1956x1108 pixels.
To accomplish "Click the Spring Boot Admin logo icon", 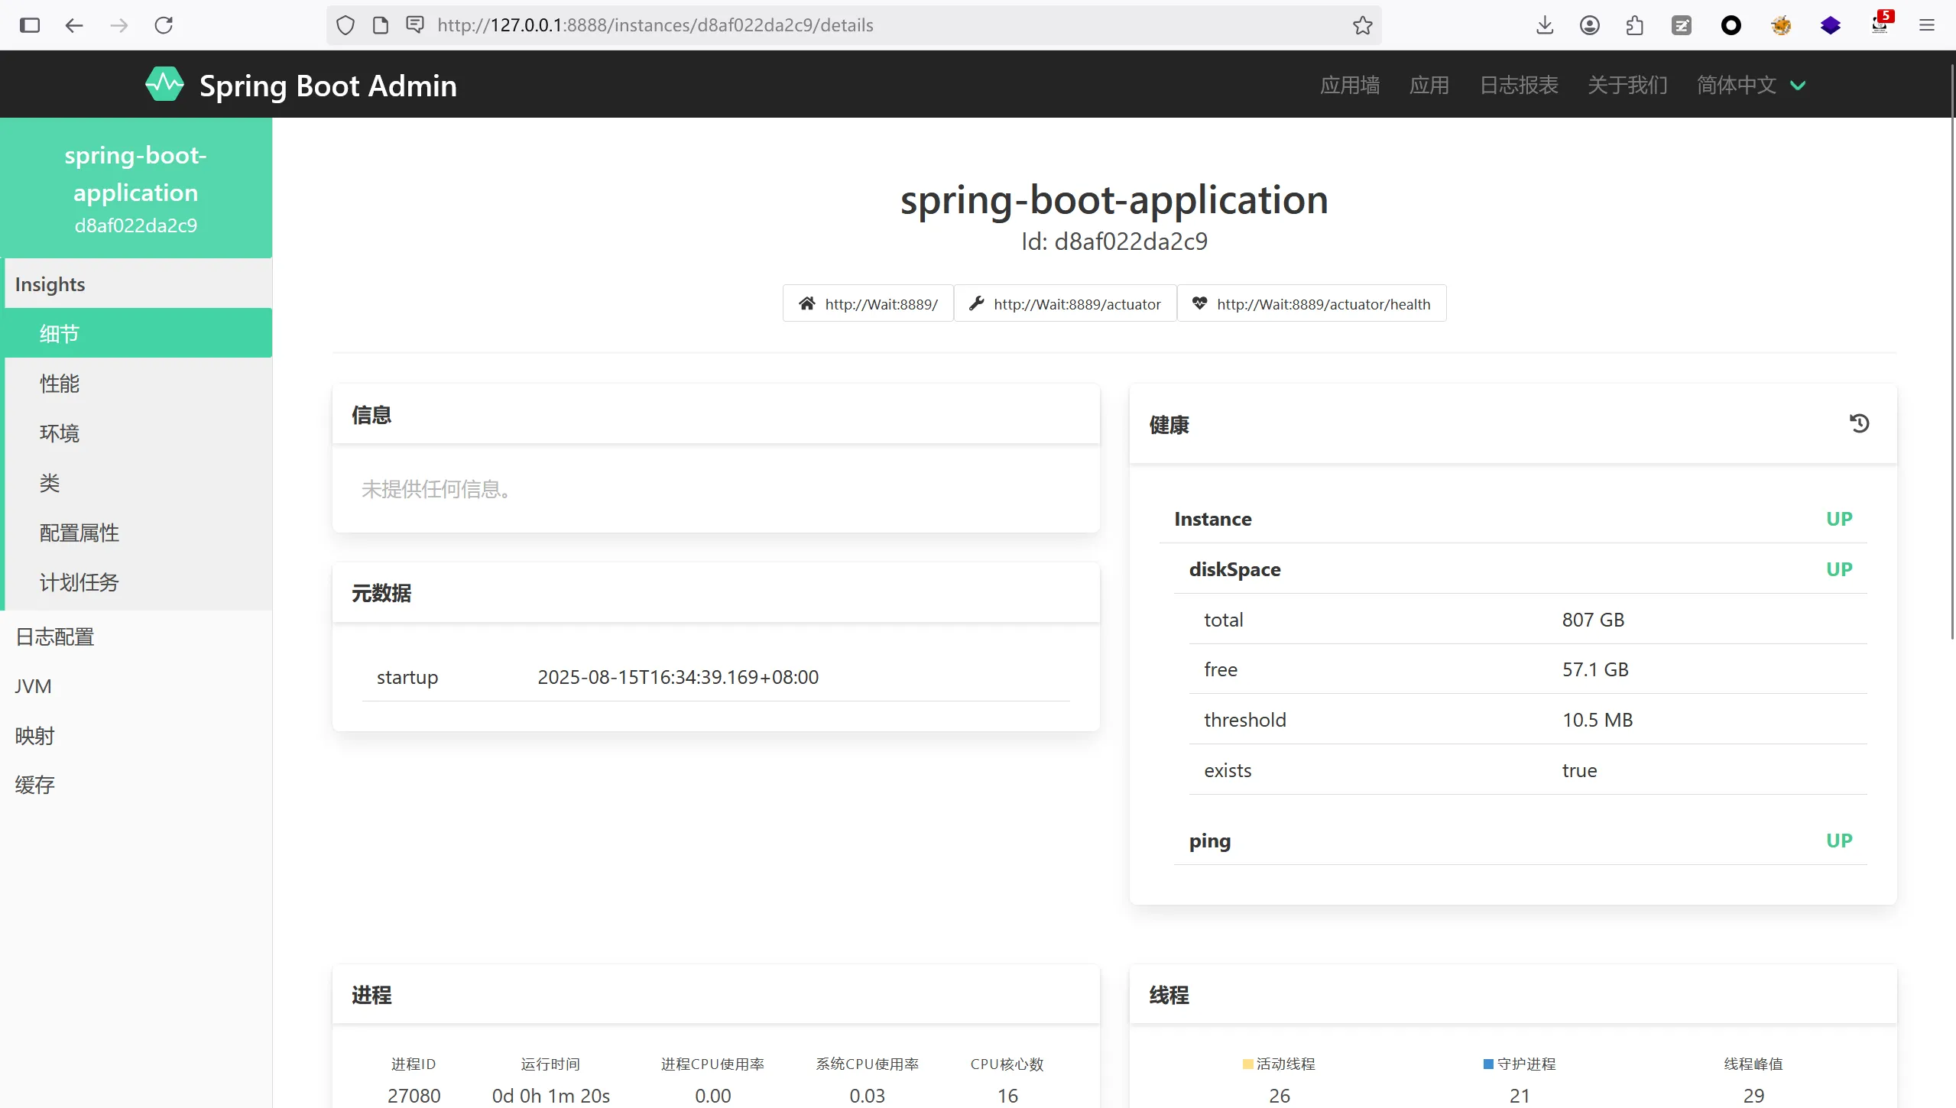I will (164, 85).
